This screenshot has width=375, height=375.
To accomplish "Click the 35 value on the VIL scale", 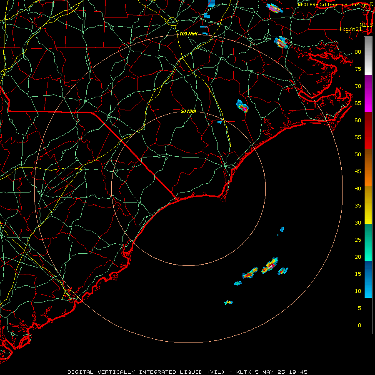I will coord(358,206).
